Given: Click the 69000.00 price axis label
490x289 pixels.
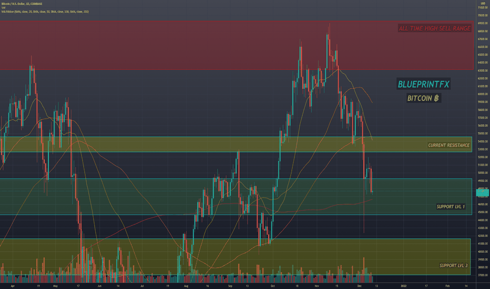Looking at the screenshot, I should (483, 23).
